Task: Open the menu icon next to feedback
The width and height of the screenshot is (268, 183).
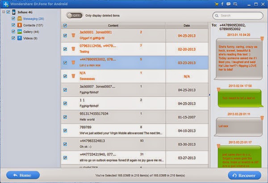Action: (x=235, y=4)
